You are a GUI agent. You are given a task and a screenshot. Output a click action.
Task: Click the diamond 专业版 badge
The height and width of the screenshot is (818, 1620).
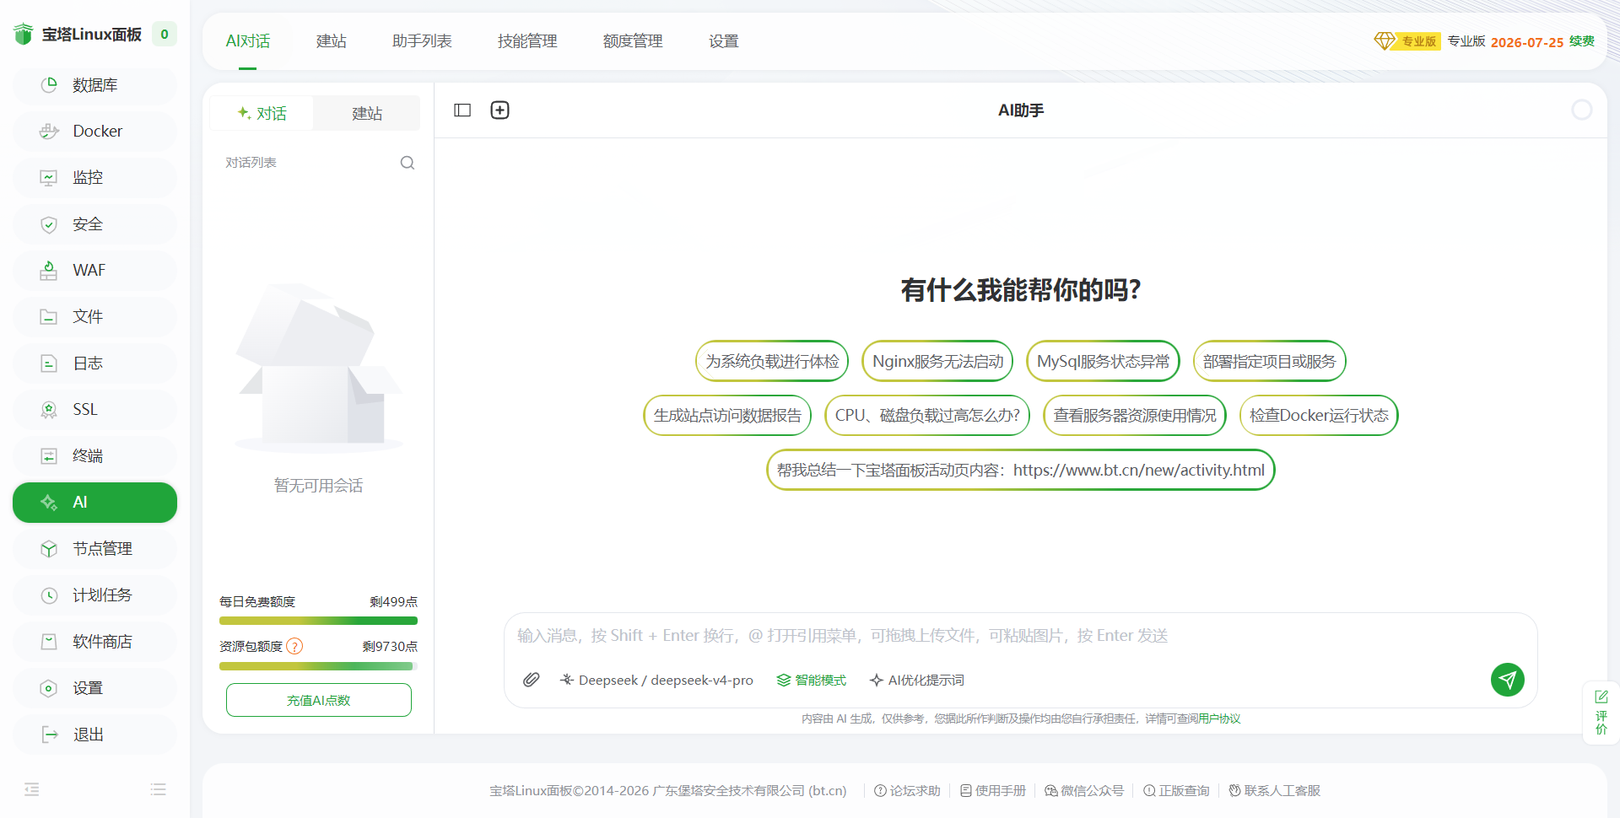(1407, 41)
